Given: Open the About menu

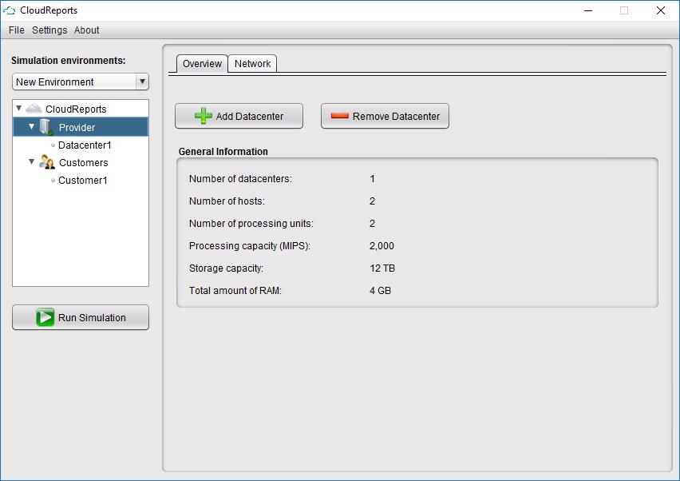Looking at the screenshot, I should (86, 30).
